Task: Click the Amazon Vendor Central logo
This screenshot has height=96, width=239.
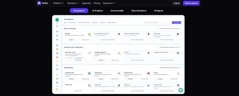Action: tap(148, 34)
